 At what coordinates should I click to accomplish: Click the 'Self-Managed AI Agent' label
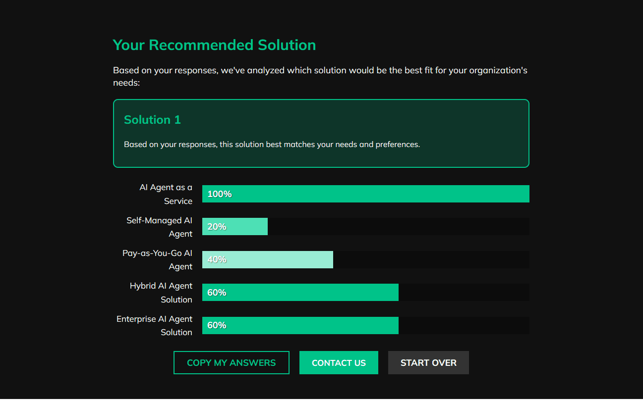(159, 227)
